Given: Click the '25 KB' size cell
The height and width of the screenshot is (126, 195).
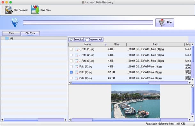Looking at the screenshot, I should click(x=112, y=78).
